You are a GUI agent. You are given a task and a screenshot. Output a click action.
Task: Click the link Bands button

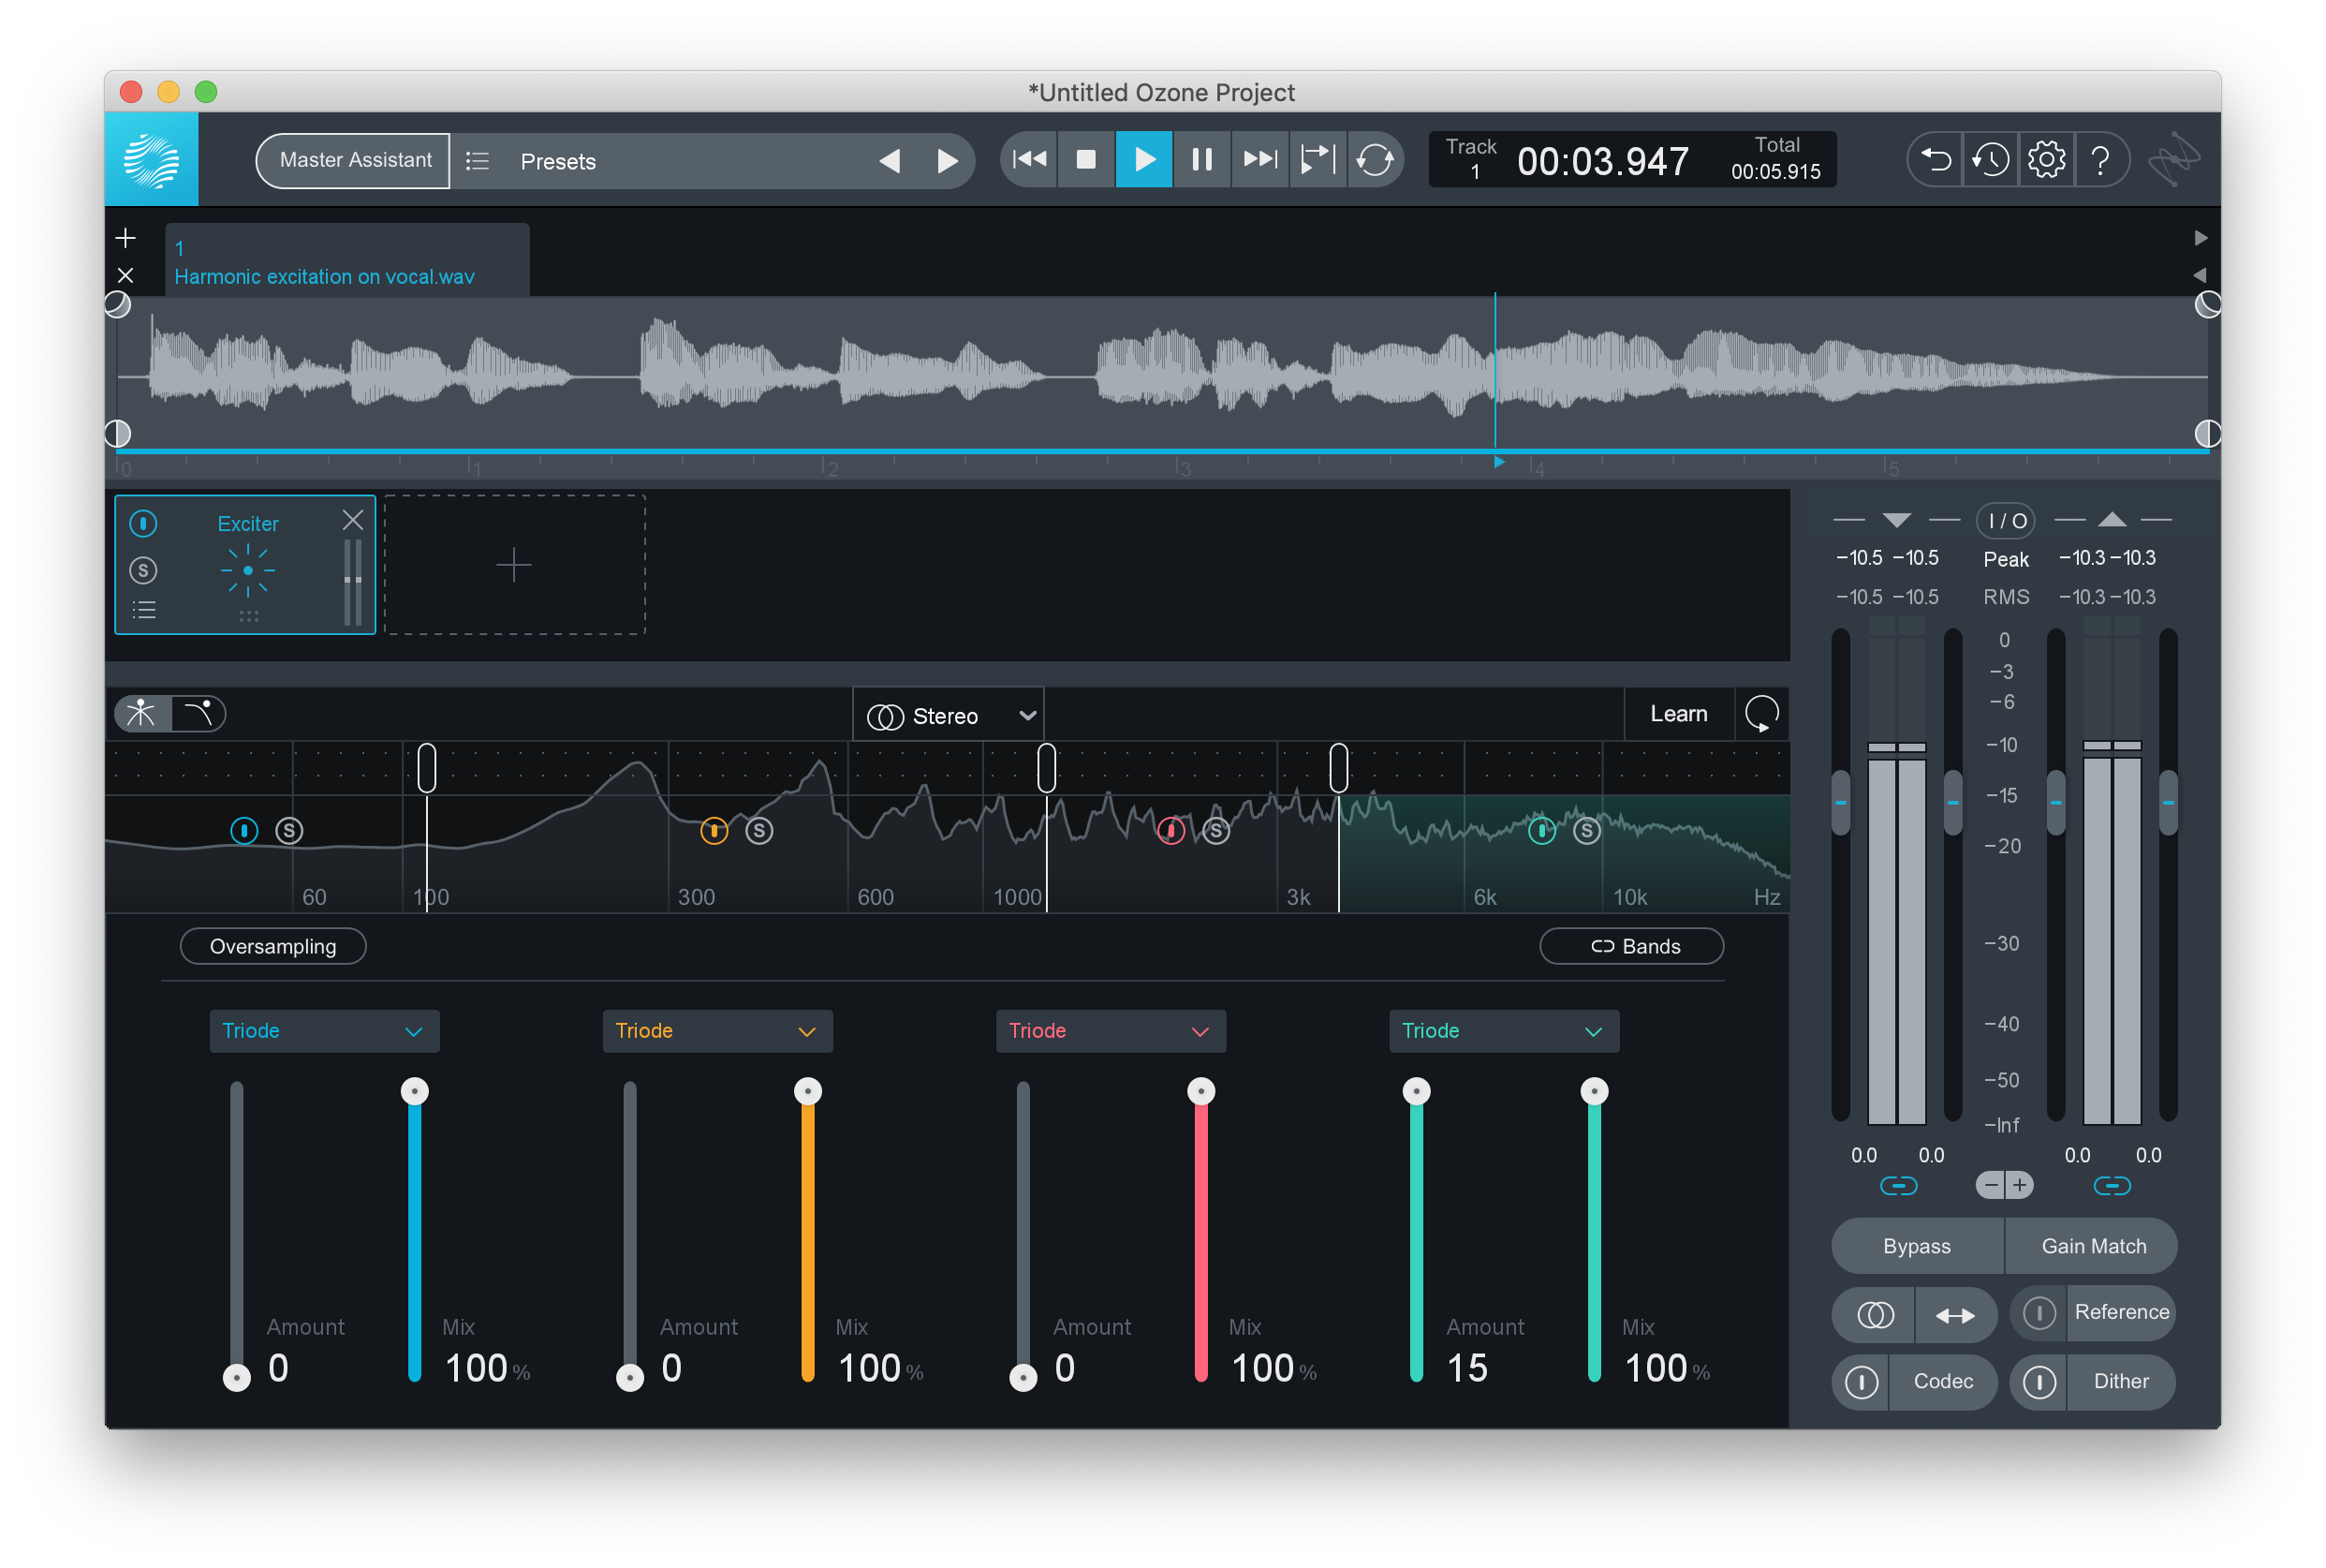[1631, 946]
